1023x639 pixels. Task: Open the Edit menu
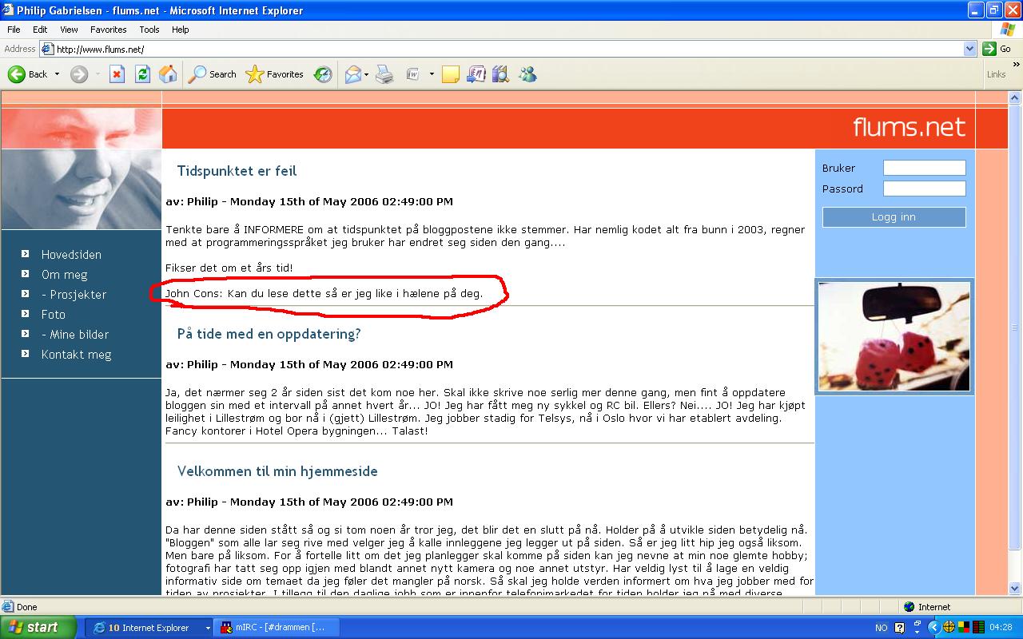coord(40,30)
